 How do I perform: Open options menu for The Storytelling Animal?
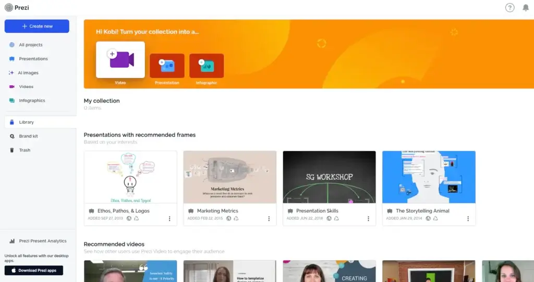pyautogui.click(x=468, y=219)
